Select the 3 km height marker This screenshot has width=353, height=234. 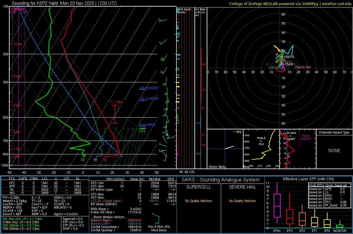click(x=17, y=132)
